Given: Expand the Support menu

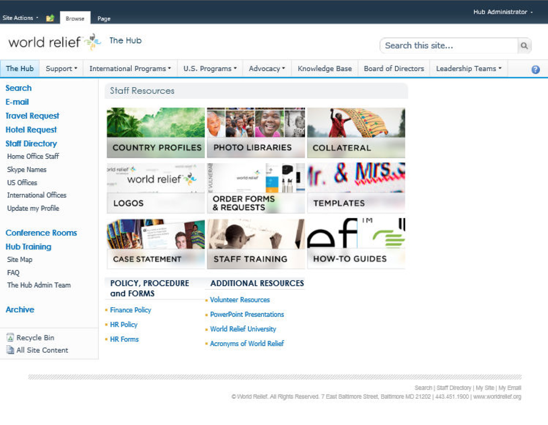Looking at the screenshot, I should [x=61, y=69].
